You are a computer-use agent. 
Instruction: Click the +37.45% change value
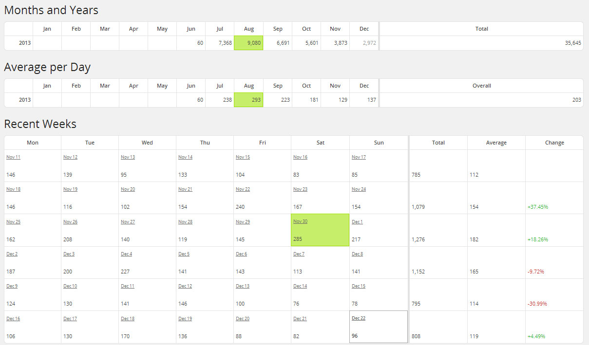point(537,207)
